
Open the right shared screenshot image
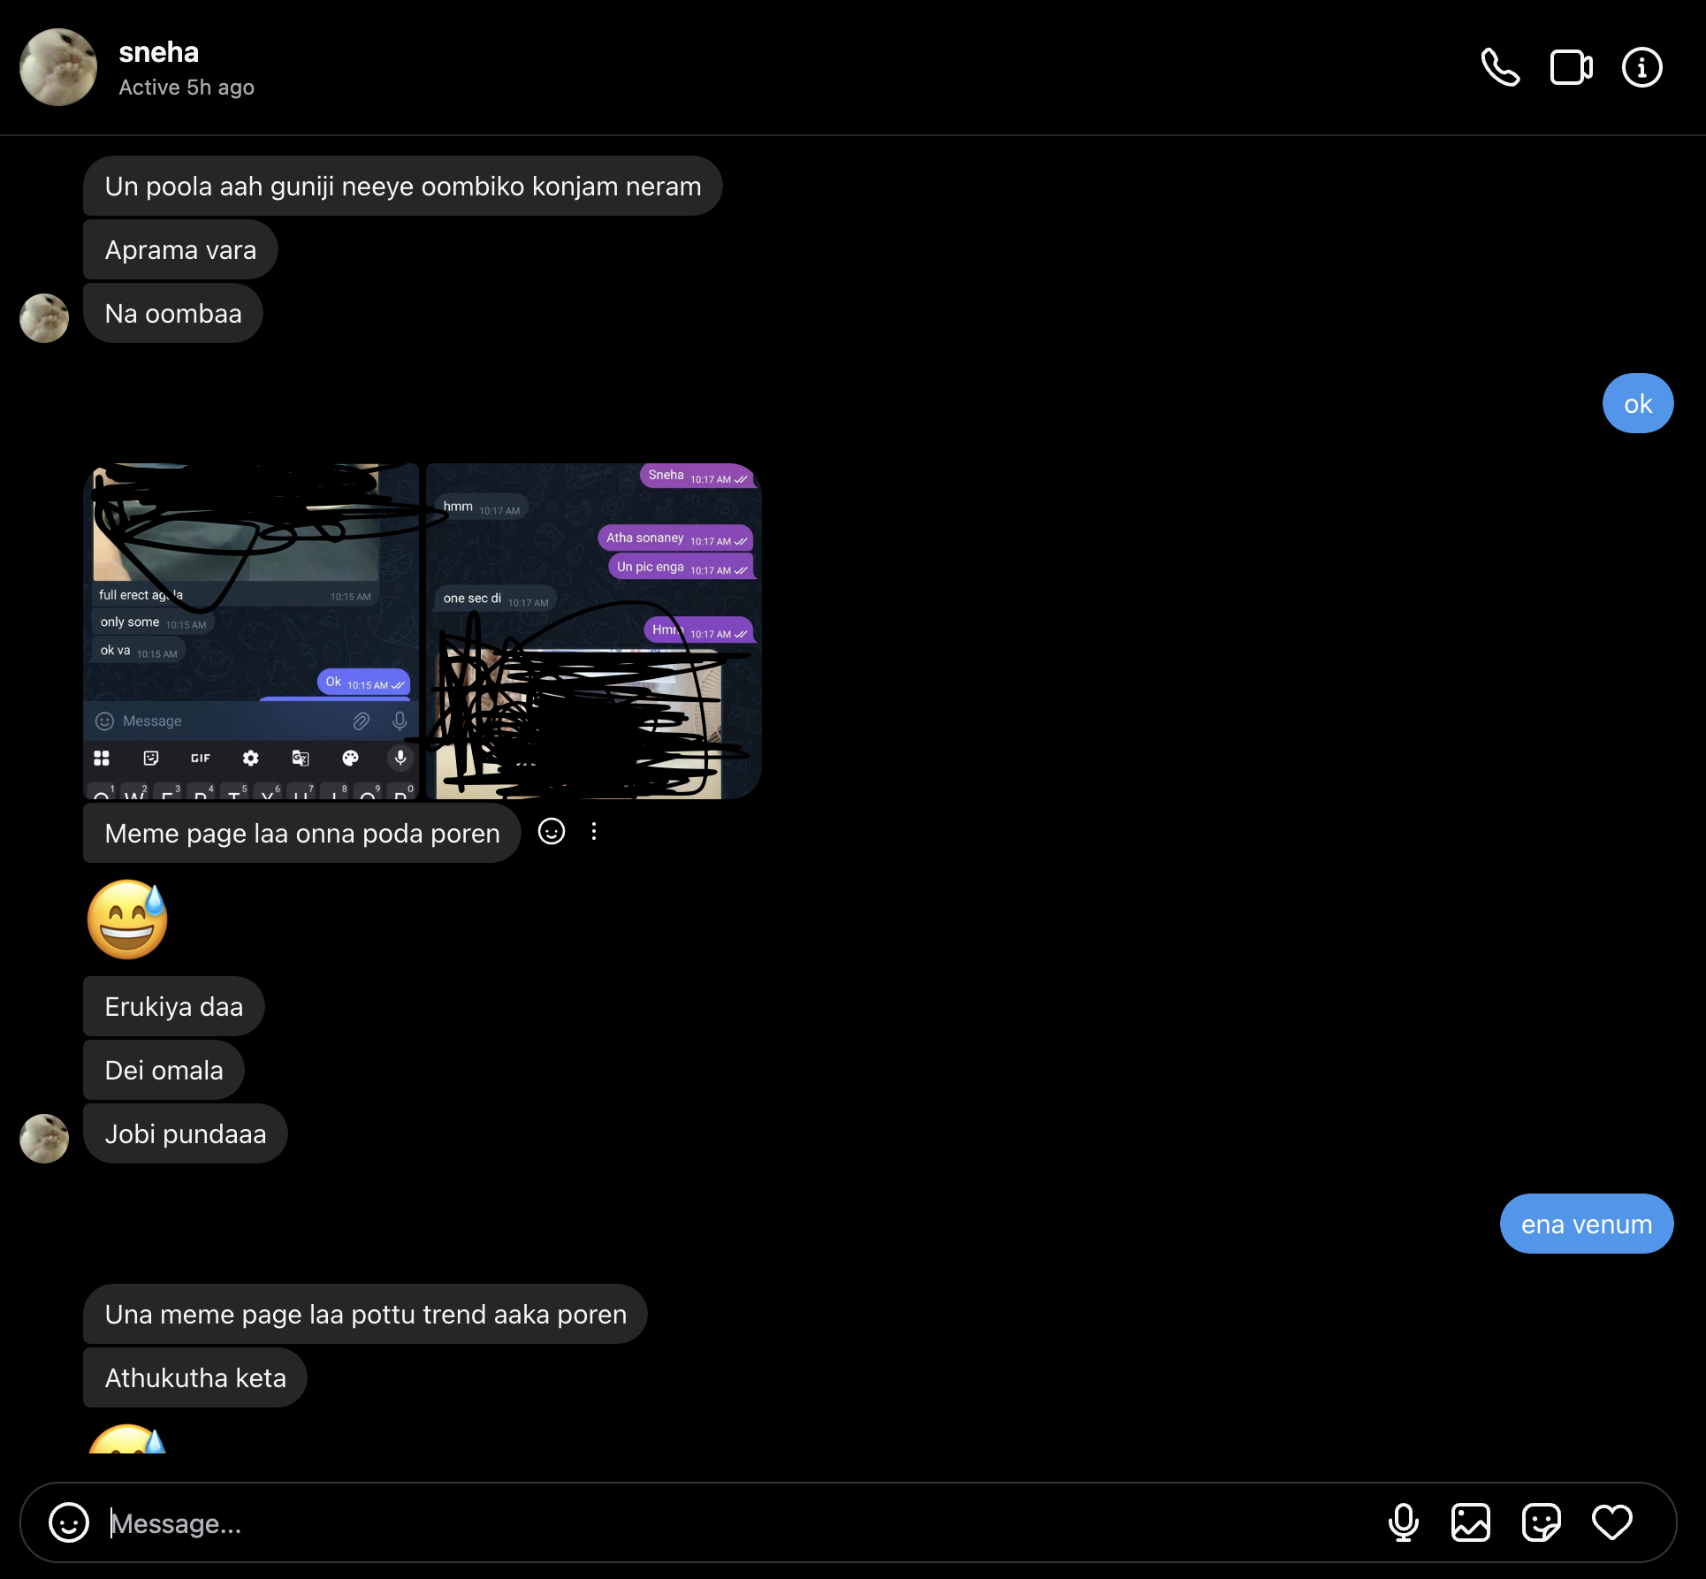[593, 631]
